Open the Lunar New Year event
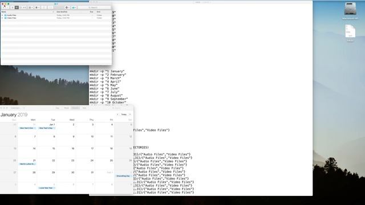The width and height of the screenshot is (365, 205). [x=46, y=188]
